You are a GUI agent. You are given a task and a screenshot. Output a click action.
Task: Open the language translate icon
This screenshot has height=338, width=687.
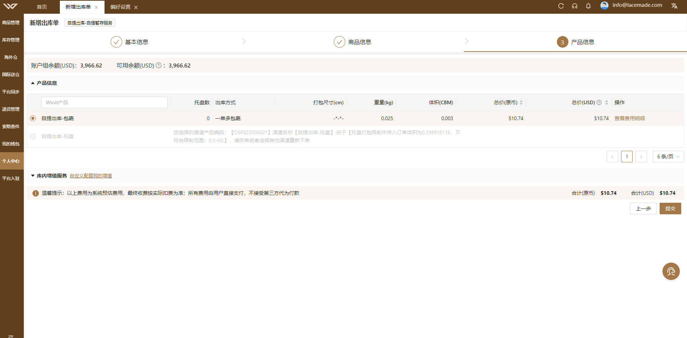tap(674, 6)
